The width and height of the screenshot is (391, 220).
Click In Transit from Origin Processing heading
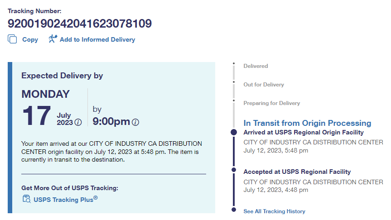[x=307, y=123]
